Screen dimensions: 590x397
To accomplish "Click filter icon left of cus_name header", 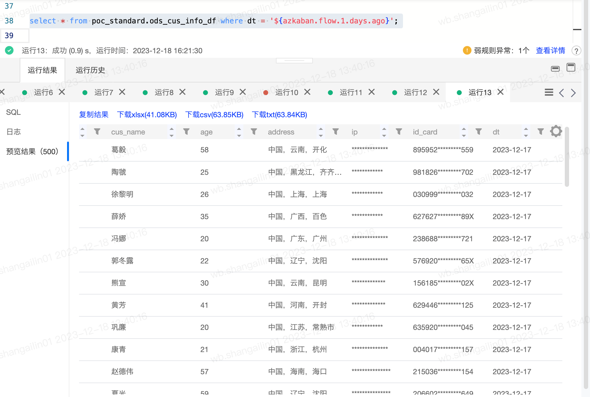I will tap(97, 132).
